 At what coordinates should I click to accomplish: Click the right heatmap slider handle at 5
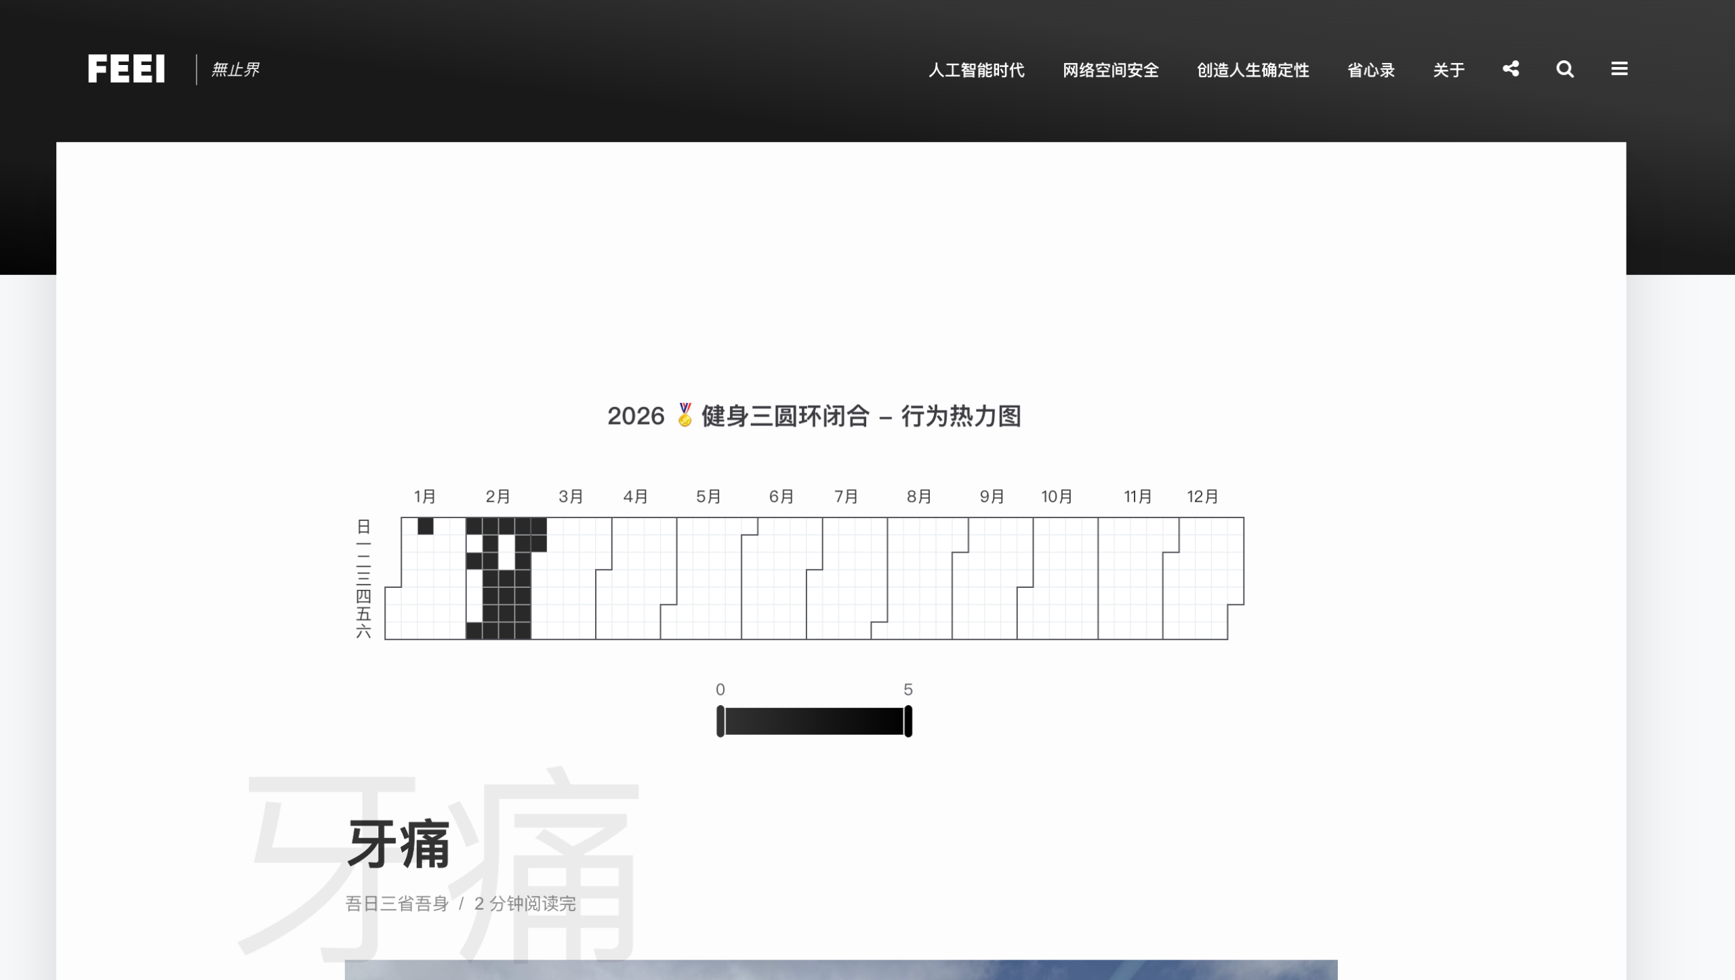[908, 721]
